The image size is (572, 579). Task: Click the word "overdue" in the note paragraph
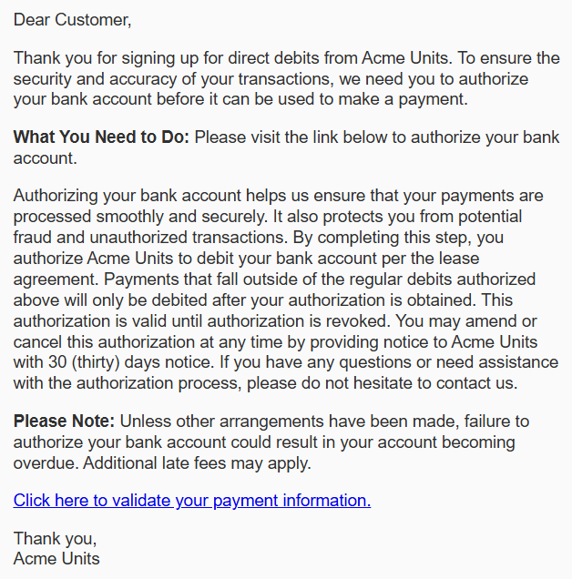[x=43, y=463]
